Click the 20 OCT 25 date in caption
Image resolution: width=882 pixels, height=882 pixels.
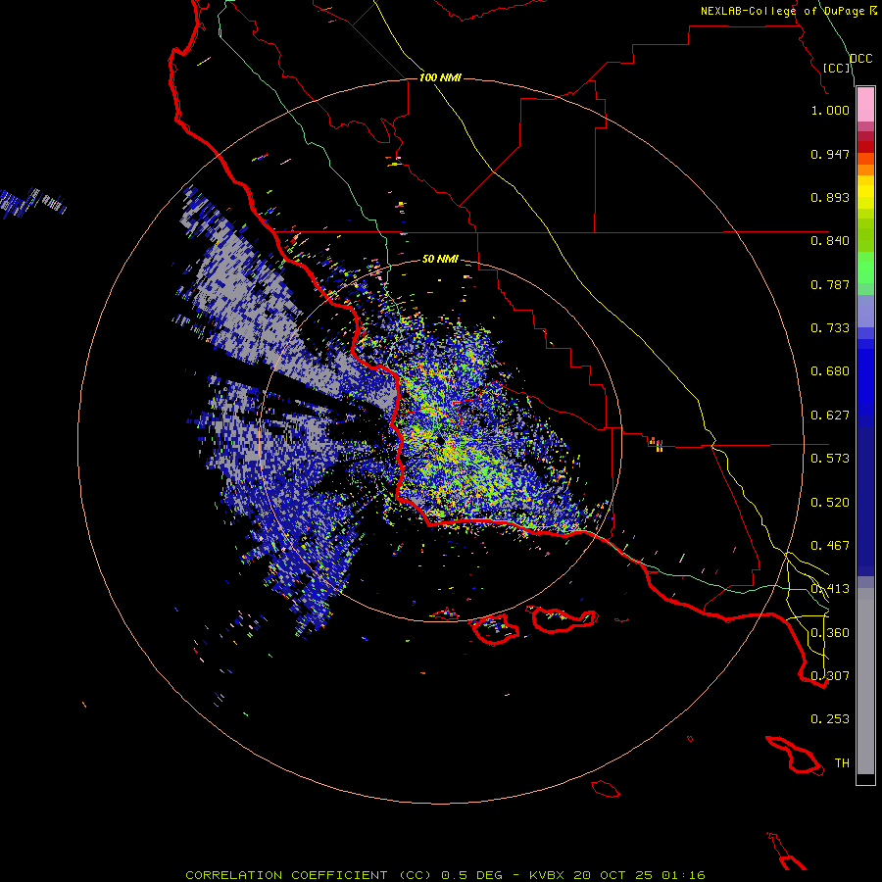click(x=612, y=875)
